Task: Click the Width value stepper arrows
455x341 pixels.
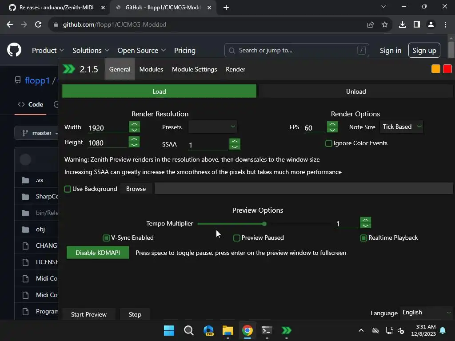Action: click(x=134, y=127)
